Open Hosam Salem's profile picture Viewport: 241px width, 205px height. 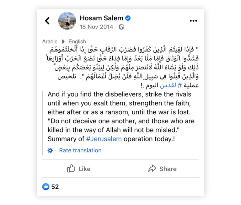(x=67, y=21)
